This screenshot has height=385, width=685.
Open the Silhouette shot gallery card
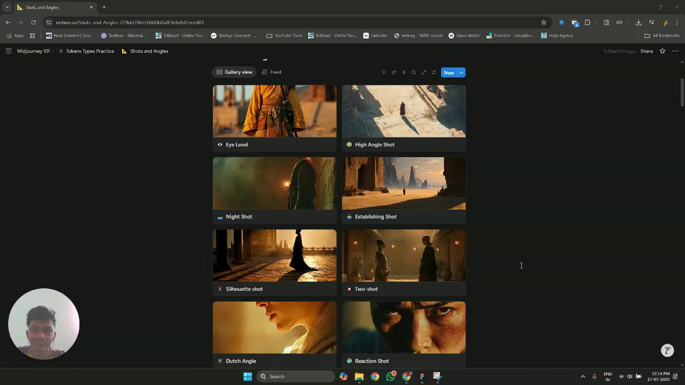coord(275,262)
